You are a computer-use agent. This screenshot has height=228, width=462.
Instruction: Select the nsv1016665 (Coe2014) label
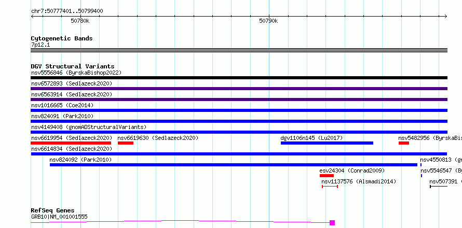[x=62, y=105]
